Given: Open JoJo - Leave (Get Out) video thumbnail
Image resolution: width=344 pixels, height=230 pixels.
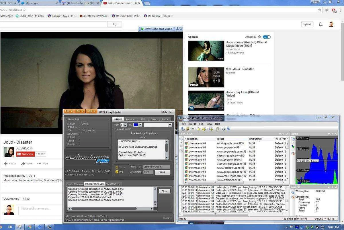Looking at the screenshot, I should click(206, 51).
